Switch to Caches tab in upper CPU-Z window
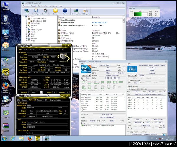This screenshot has height=147, width=177. (x=26, y=50)
